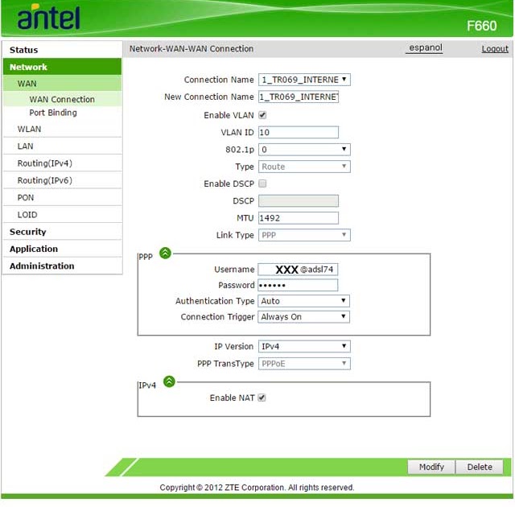515x507 pixels.
Task: Toggle the Enable VLAN checkbox
Action: click(262, 115)
